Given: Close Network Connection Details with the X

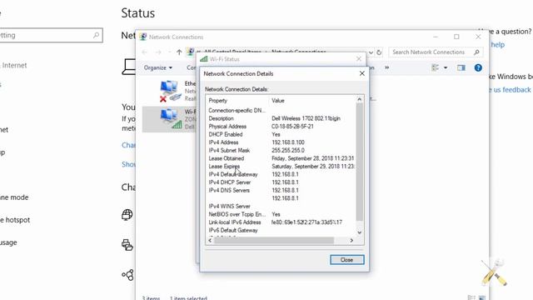Looking at the screenshot, I should point(362,73).
